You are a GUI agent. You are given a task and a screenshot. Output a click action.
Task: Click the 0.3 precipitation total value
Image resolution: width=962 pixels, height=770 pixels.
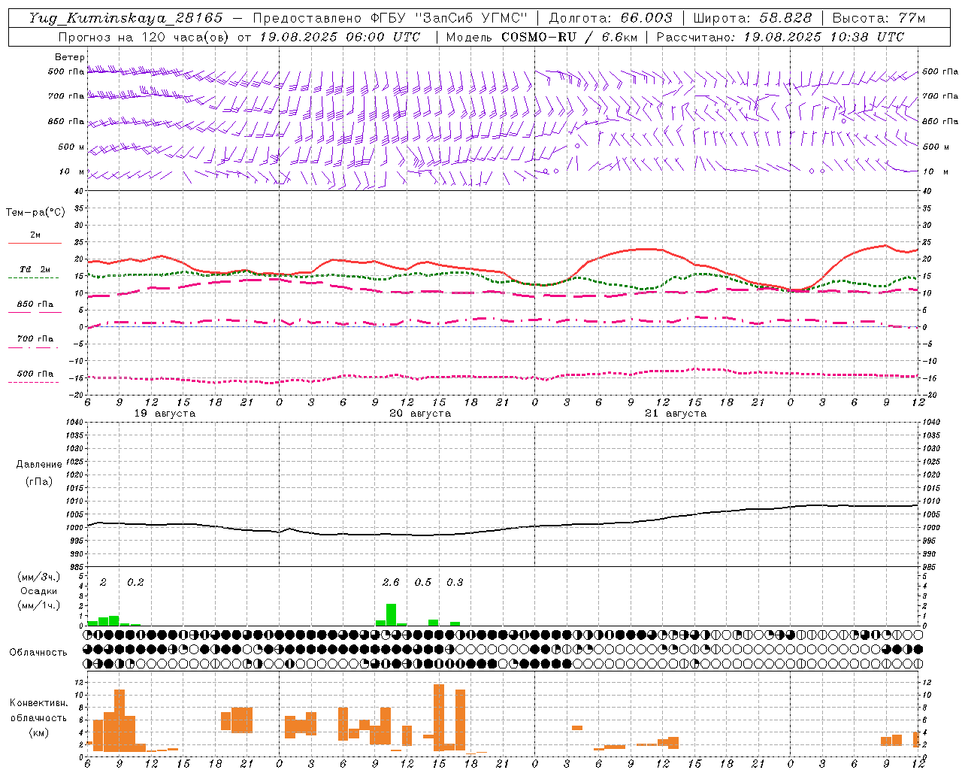tap(455, 582)
